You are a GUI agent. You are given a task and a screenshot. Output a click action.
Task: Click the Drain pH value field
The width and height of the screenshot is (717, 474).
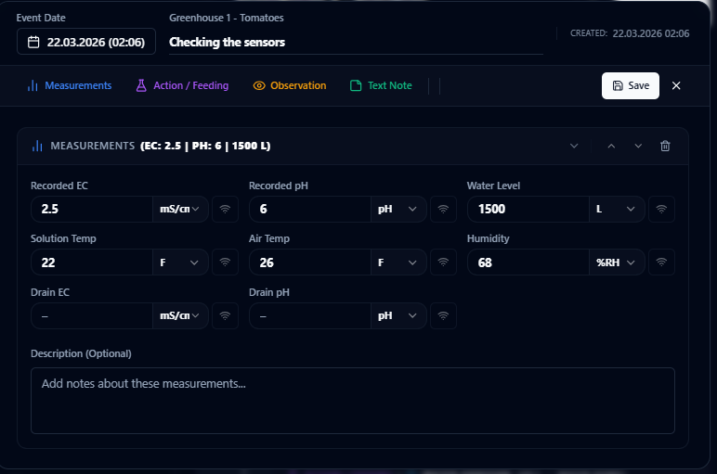[309, 315]
